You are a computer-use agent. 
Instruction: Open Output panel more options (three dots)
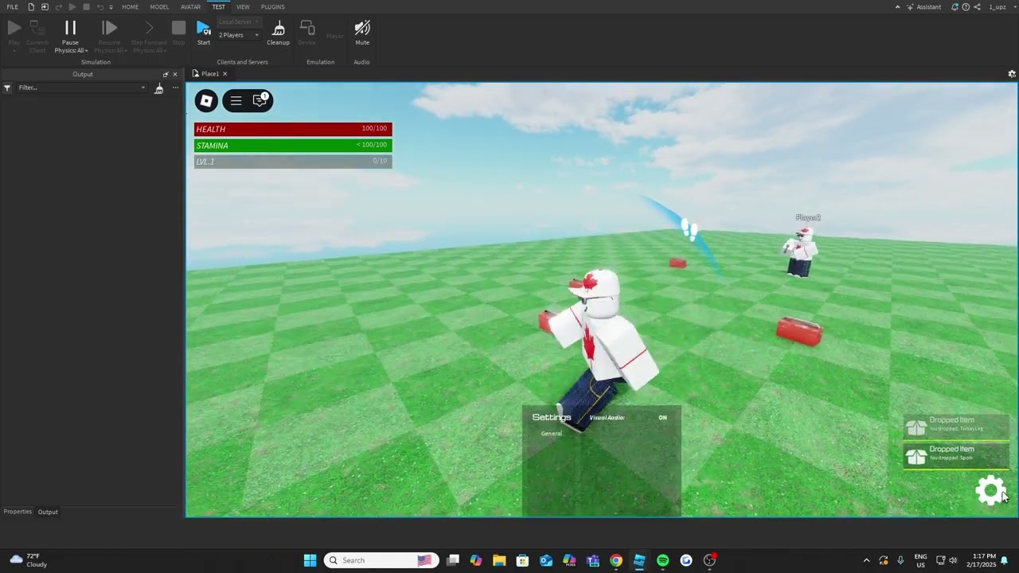[175, 88]
